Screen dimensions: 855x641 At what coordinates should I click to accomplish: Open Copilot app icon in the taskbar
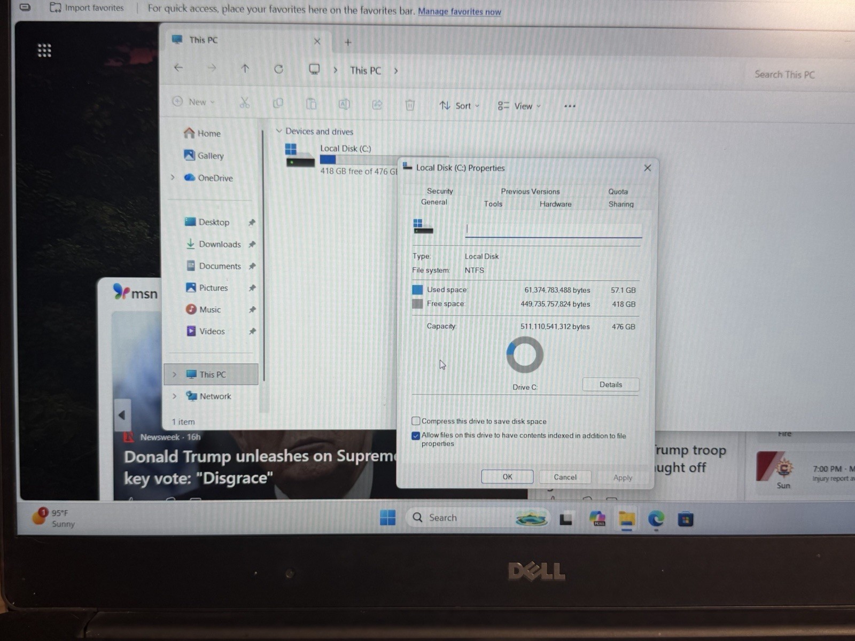597,518
